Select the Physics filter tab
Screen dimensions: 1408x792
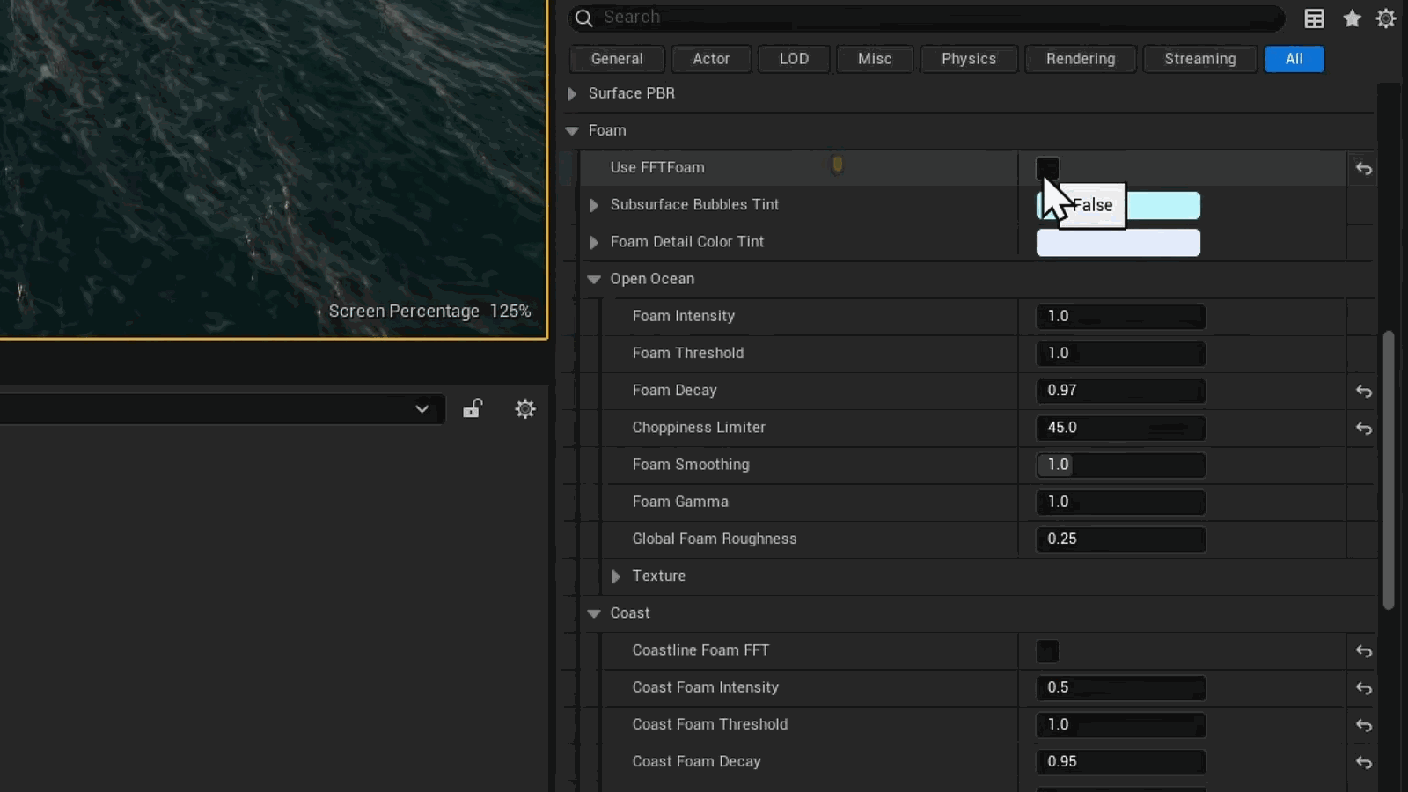969,59
